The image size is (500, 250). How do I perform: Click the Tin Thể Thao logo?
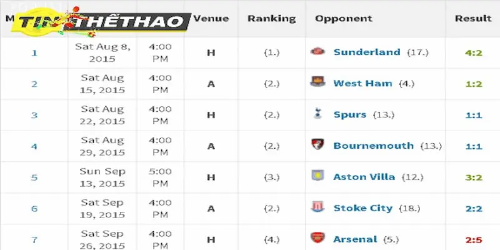(101, 22)
